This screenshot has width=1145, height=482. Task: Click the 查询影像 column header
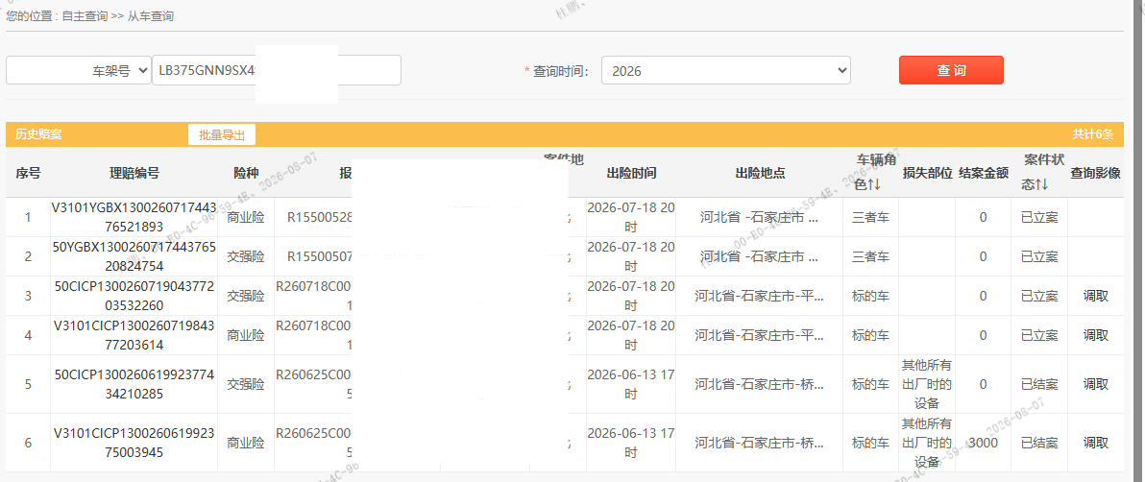coord(1095,173)
